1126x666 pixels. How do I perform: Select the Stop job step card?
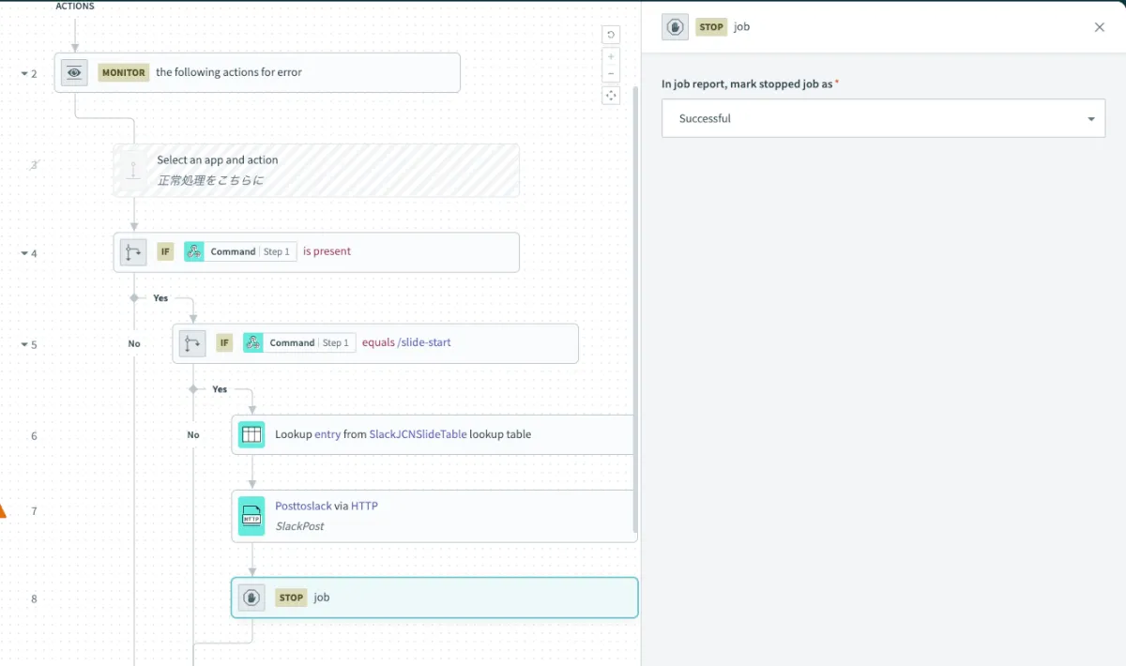(x=434, y=598)
